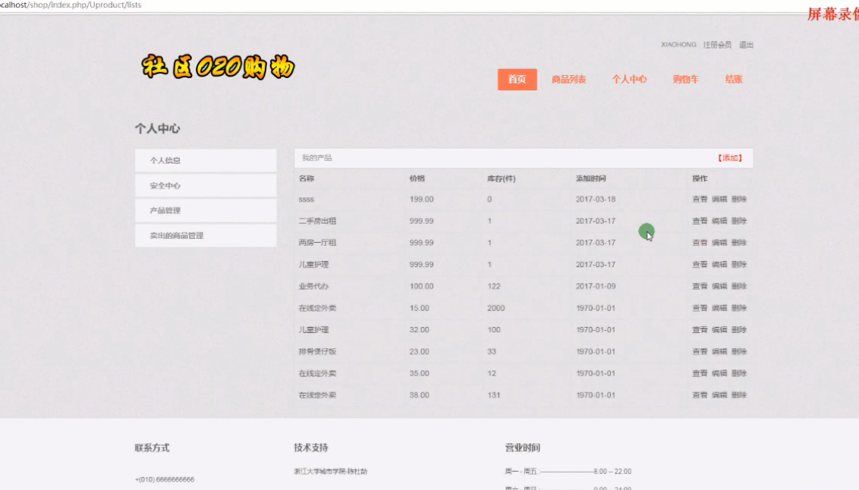
Task: Click the 排骨煲仔饭 name cell
Action: [317, 351]
